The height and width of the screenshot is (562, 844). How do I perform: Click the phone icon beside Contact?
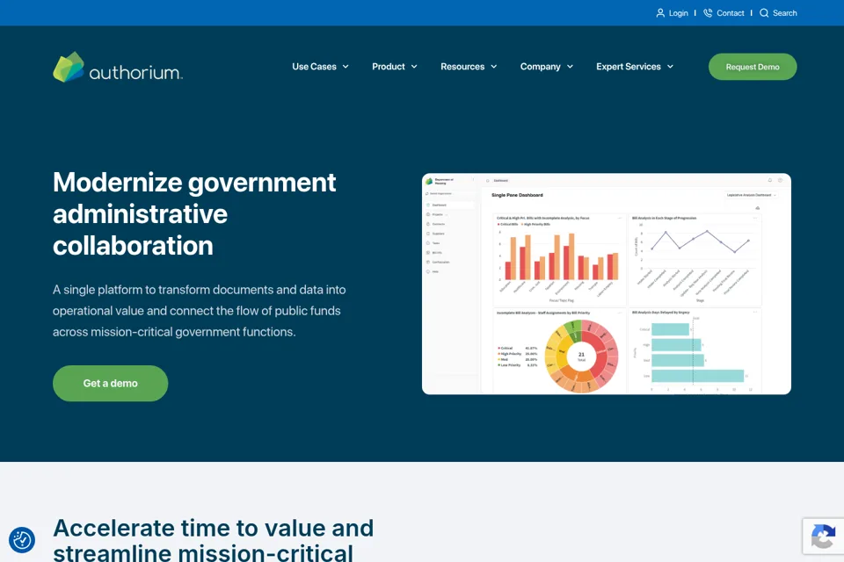708,13
